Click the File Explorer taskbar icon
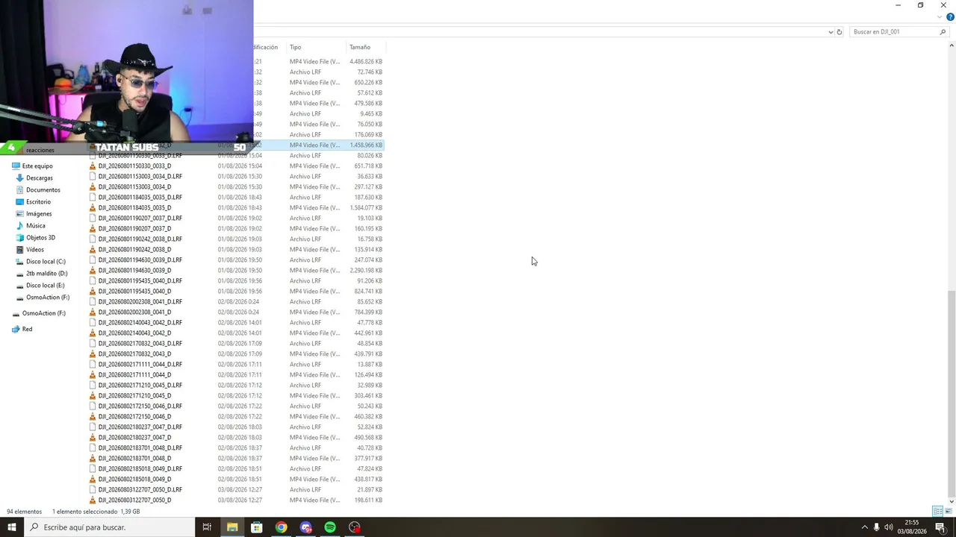This screenshot has width=956, height=537. [x=232, y=527]
